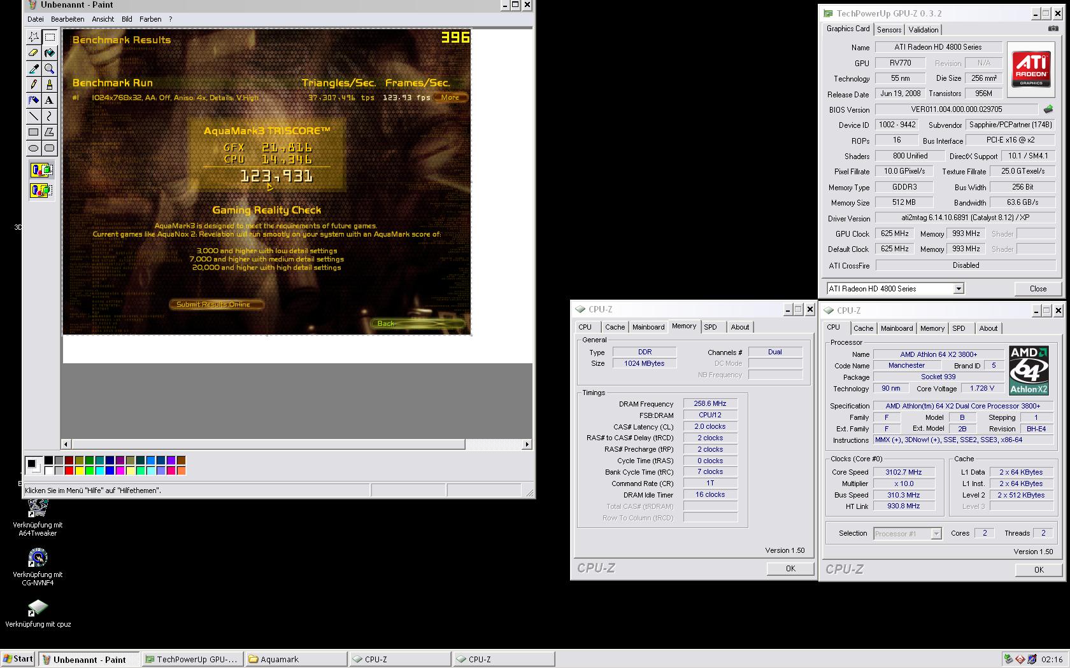Image resolution: width=1070 pixels, height=668 pixels.
Task: Enable transparent selection mode in Paint
Action: [x=41, y=190]
